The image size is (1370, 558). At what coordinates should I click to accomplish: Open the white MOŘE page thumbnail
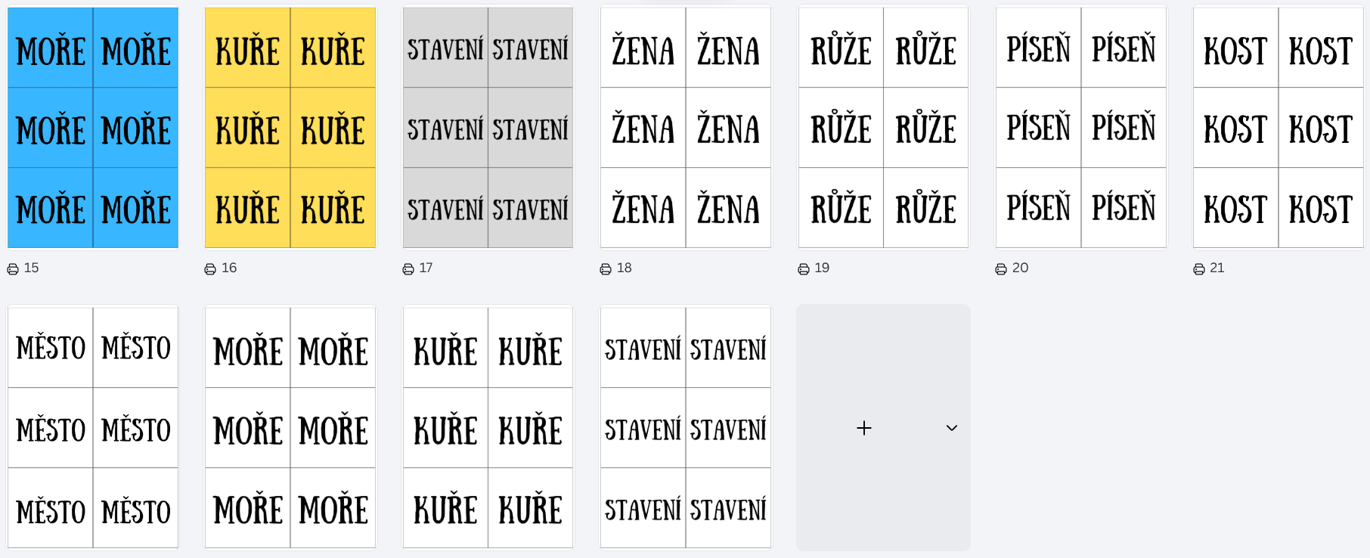point(290,427)
